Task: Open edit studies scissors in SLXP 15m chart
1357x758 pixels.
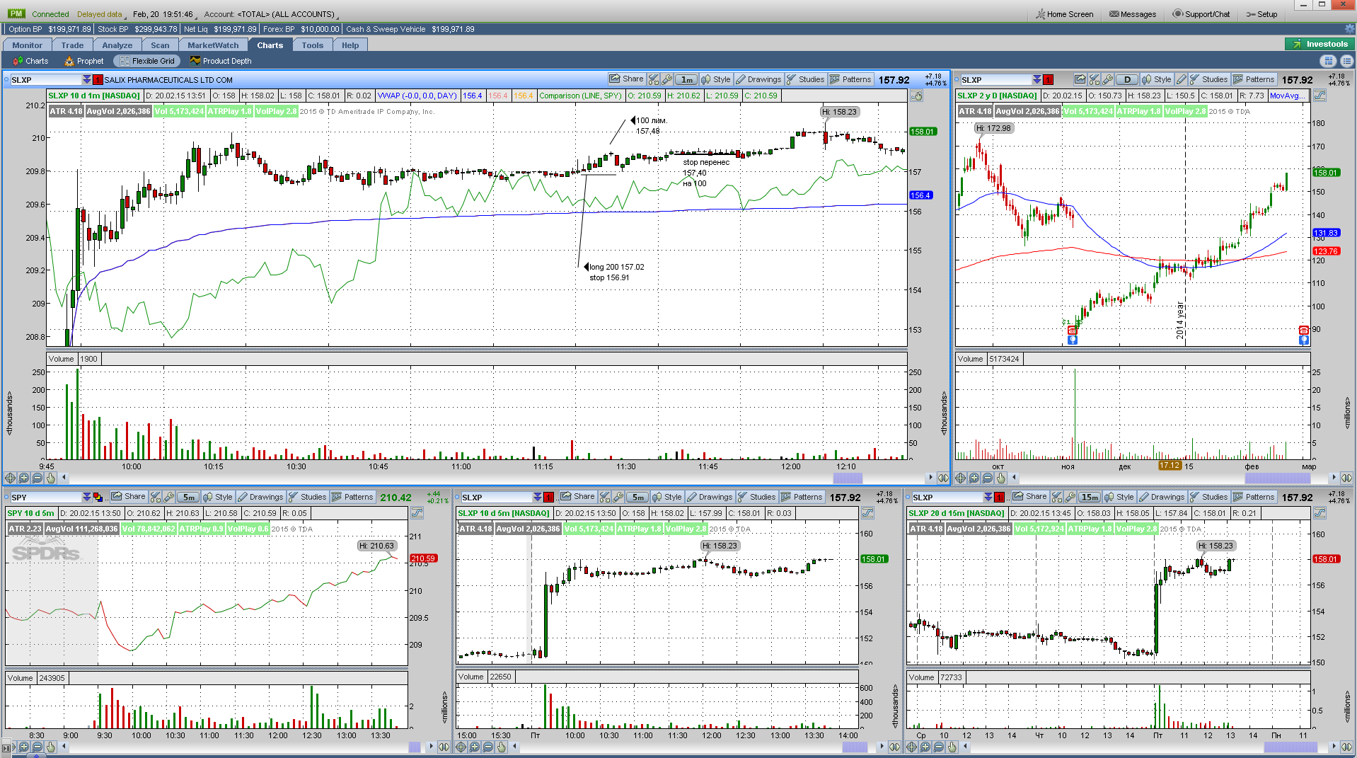Action: coord(1056,497)
